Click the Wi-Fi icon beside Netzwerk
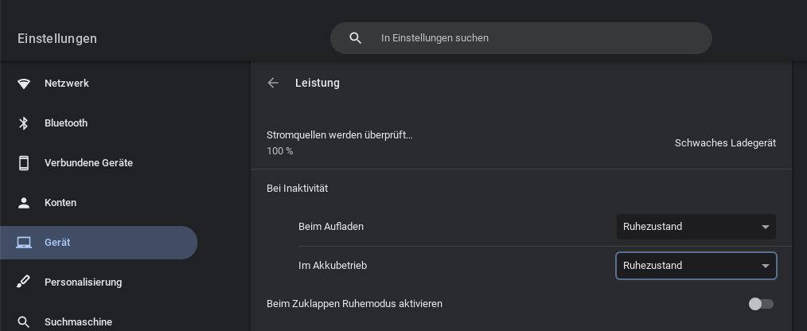This screenshot has height=331, width=807. click(24, 84)
